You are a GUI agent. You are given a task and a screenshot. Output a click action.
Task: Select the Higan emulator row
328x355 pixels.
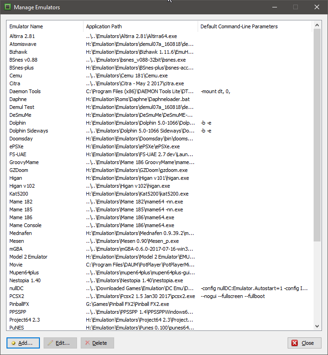point(160,178)
